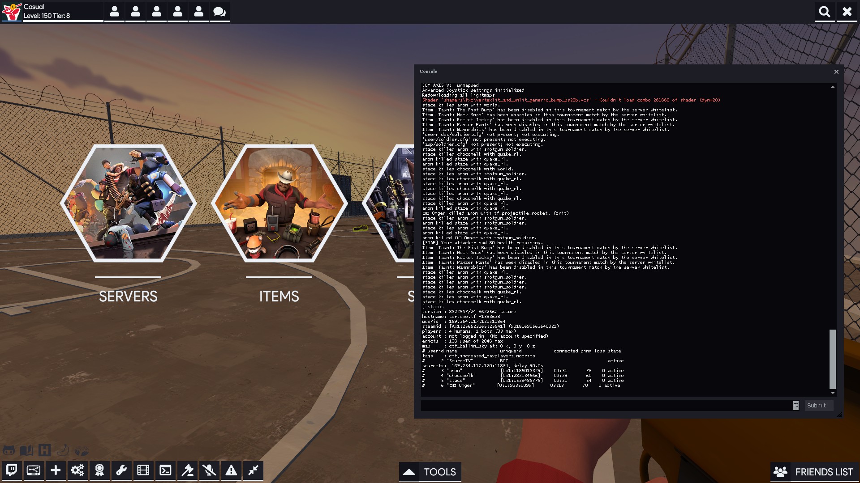Click the compress arrows icon
Image resolution: width=860 pixels, height=483 pixels.
[253, 470]
